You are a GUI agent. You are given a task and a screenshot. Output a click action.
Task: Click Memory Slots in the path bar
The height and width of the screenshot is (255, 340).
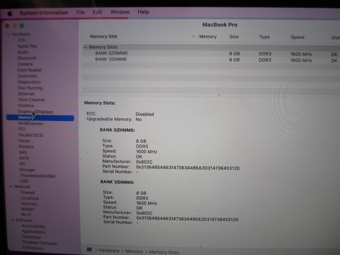164,252
